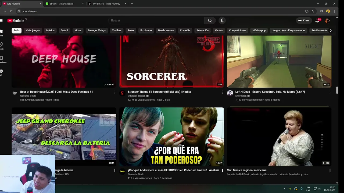344x193 pixels.
Task: Select the Música filter chip
Action: [50, 31]
